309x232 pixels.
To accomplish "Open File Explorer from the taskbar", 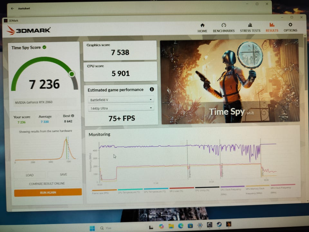I will click(171, 226).
